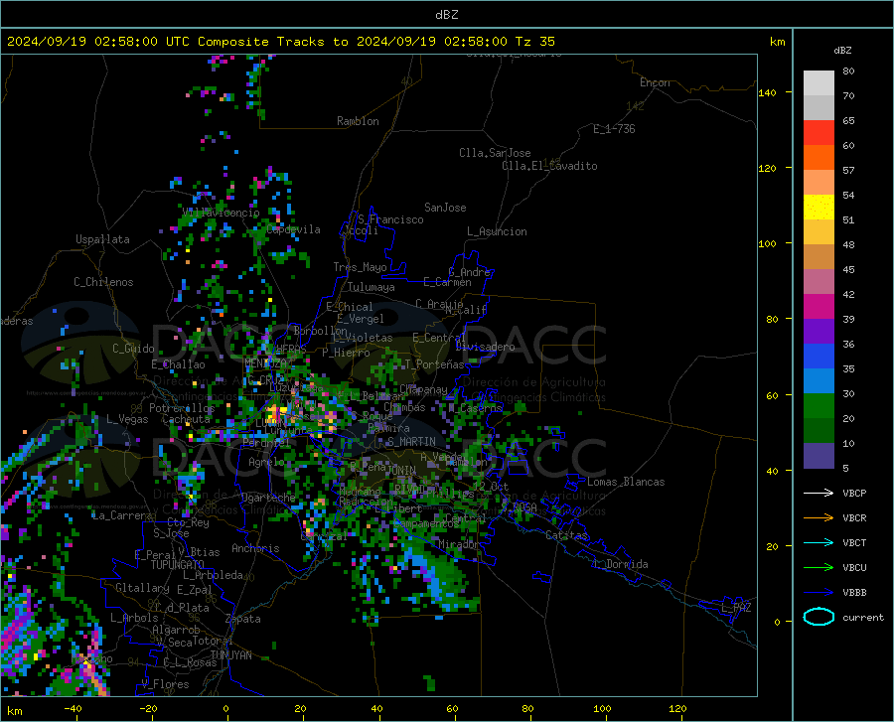Click the Catitas map label
The image size is (894, 722).
coord(566,535)
